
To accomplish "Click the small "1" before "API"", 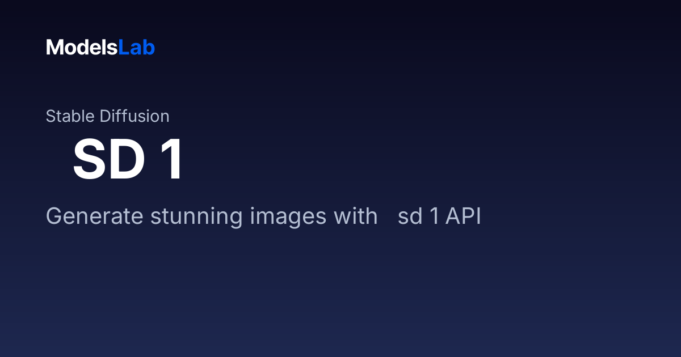I will [x=434, y=217].
